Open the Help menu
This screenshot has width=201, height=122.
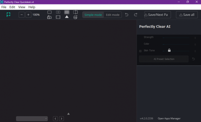point(32,7)
